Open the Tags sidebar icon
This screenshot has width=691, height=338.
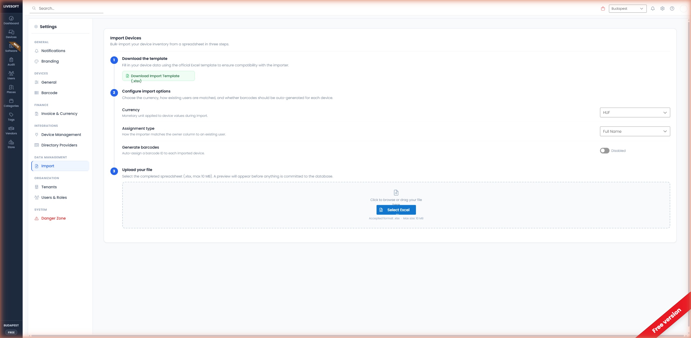coord(11,117)
